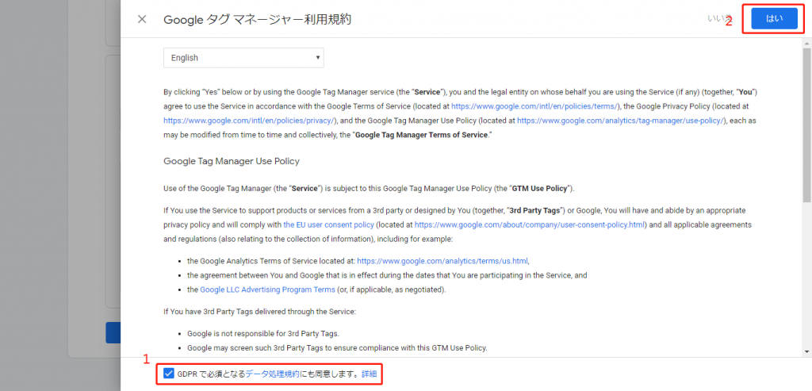This screenshot has height=391, width=812.
Task: Click the blue はい button
Action: [x=774, y=19]
